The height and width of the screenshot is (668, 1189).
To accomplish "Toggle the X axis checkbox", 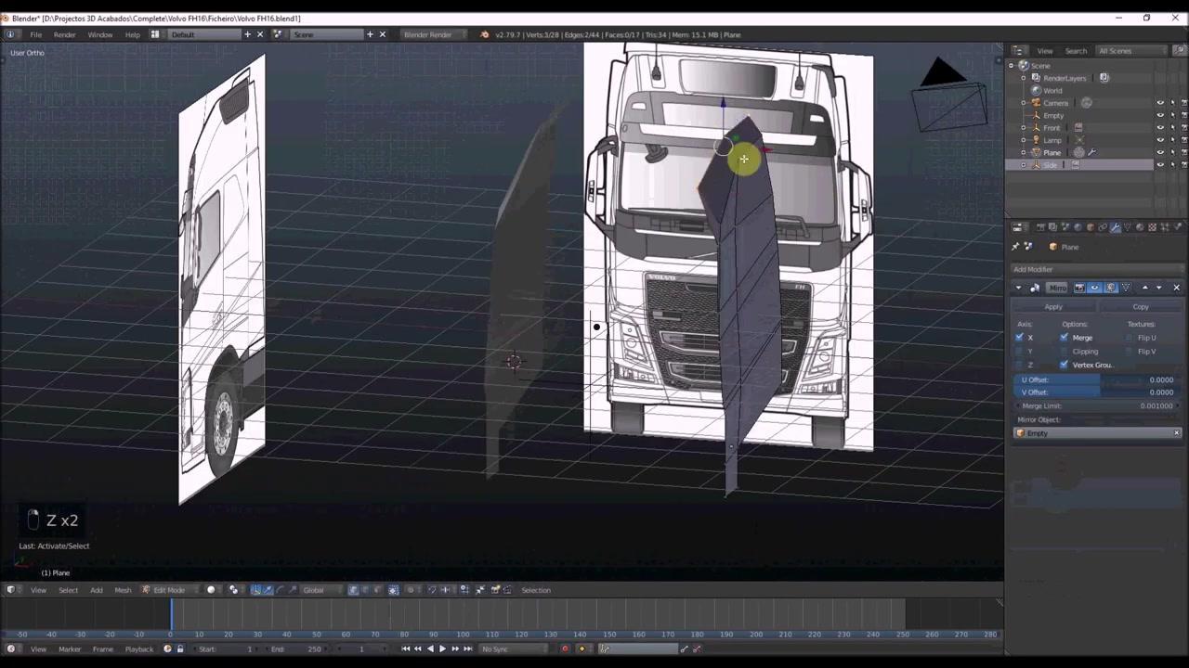I will click(x=1019, y=338).
